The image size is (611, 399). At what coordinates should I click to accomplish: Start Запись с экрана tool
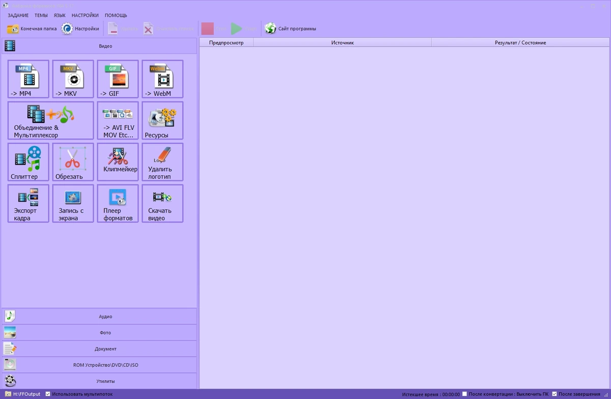(73, 203)
